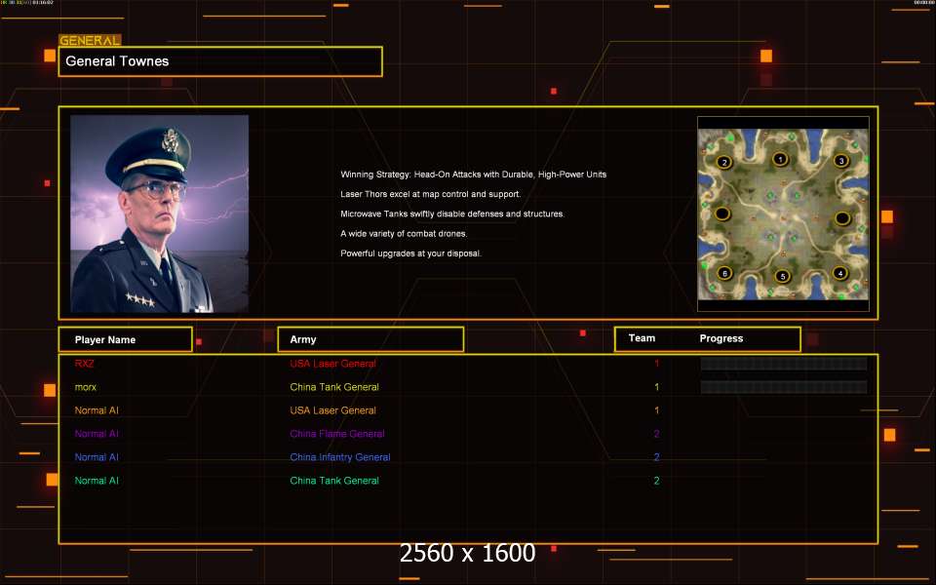Viewport: 936px width, 585px height.
Task: Select the orange Normal AI player name
Action: click(x=97, y=410)
